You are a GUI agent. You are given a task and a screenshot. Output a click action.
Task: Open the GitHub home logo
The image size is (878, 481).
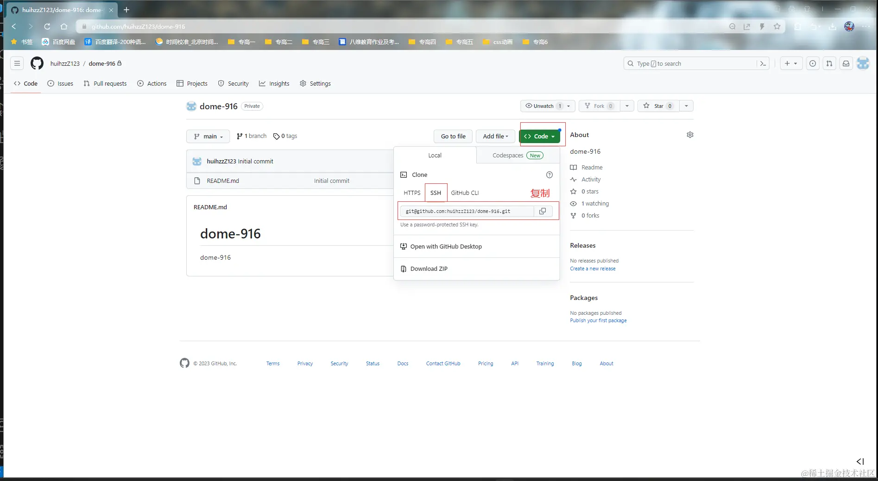pos(37,63)
